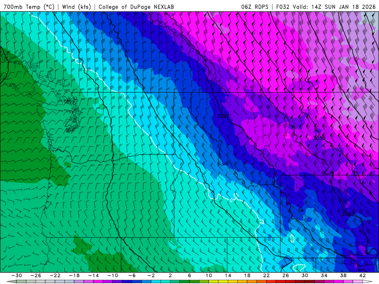Click the "Wind (kts)" header label

click(x=76, y=7)
